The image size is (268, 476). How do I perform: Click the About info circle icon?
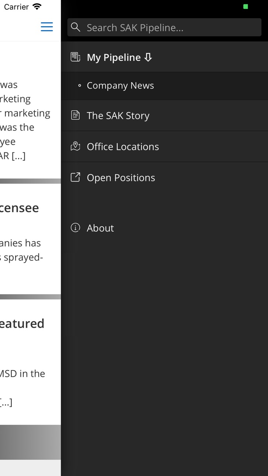pyautogui.click(x=75, y=228)
